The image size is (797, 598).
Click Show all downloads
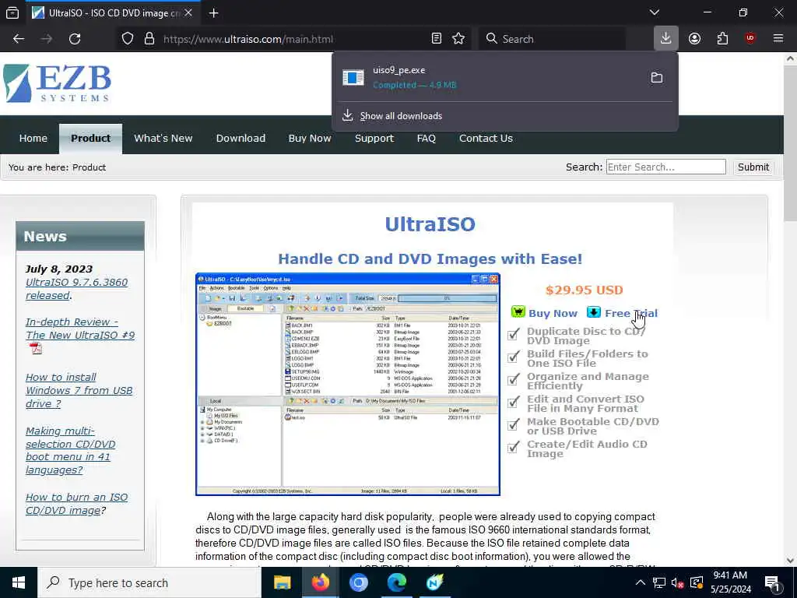click(x=401, y=116)
